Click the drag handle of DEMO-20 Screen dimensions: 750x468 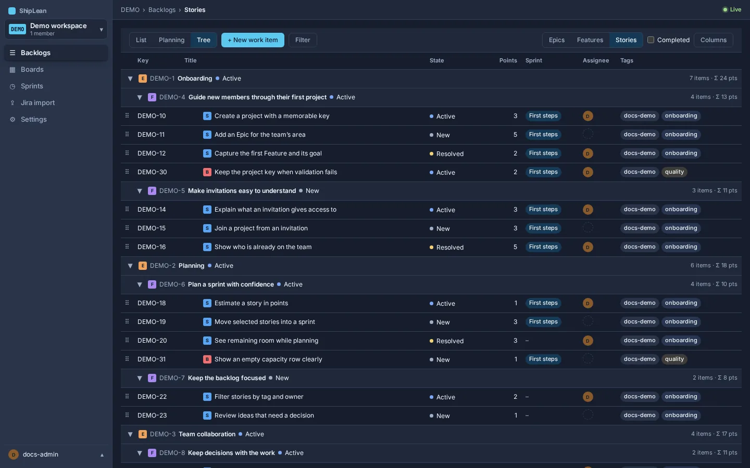pyautogui.click(x=127, y=340)
